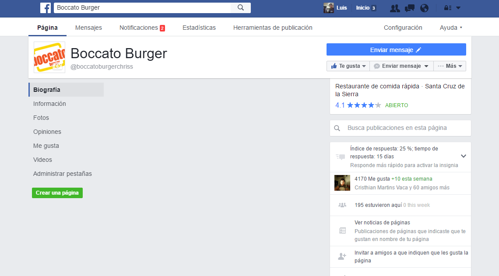Open Ver noticias de páginas
The height and width of the screenshot is (276, 499).
pos(382,223)
